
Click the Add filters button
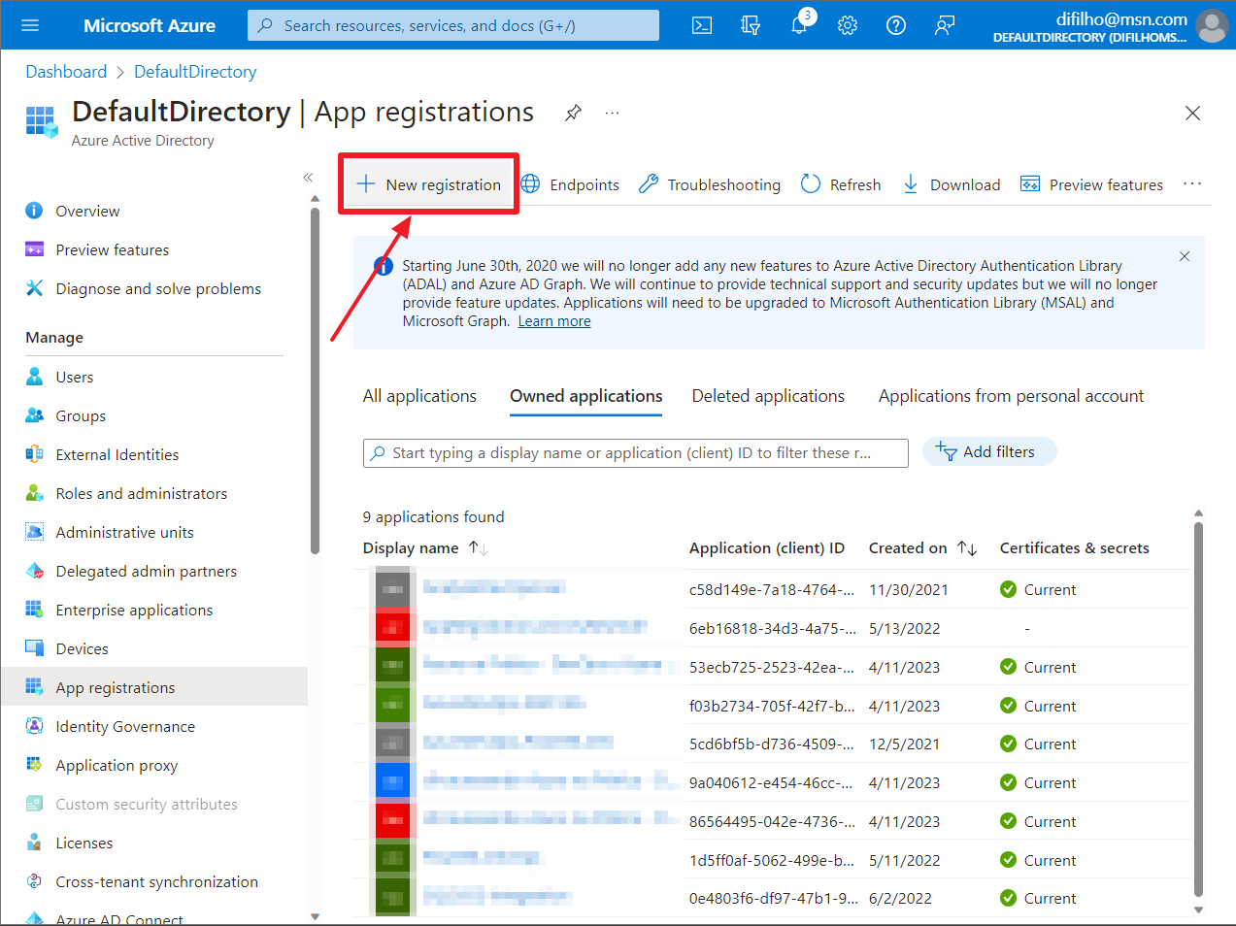pos(988,452)
